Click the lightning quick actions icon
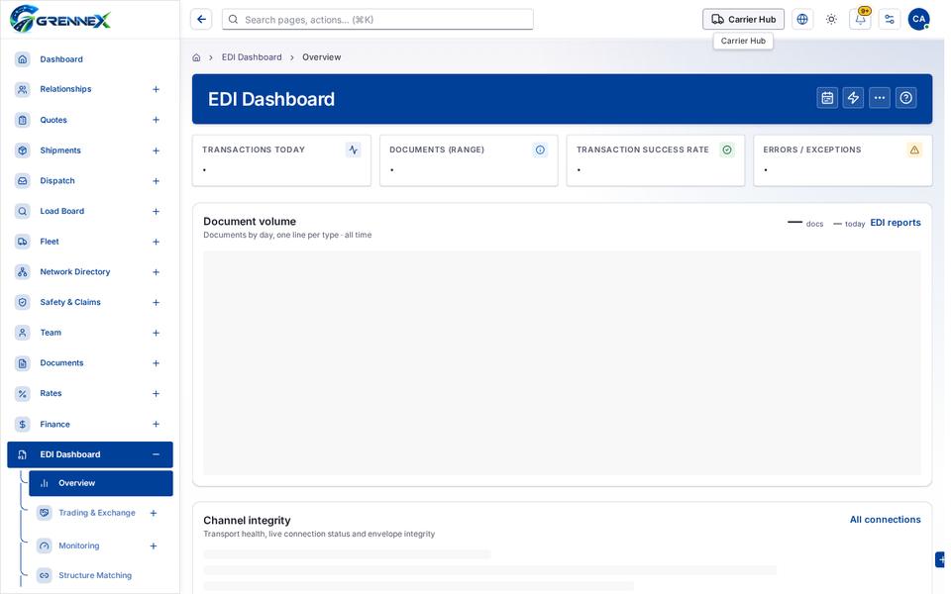This screenshot has height=594, width=951. pos(853,98)
